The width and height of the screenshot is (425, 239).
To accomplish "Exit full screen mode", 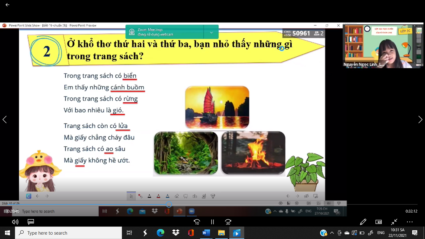I will click(394, 222).
